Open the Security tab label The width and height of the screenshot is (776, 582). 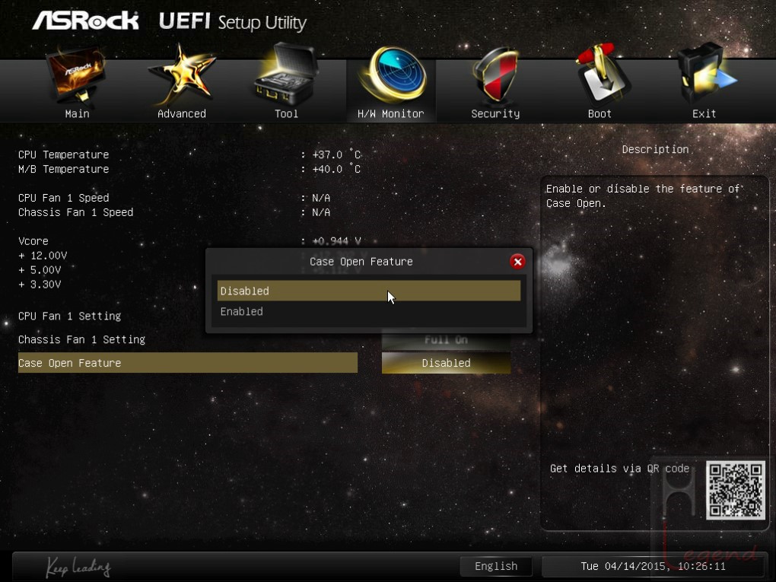point(495,114)
